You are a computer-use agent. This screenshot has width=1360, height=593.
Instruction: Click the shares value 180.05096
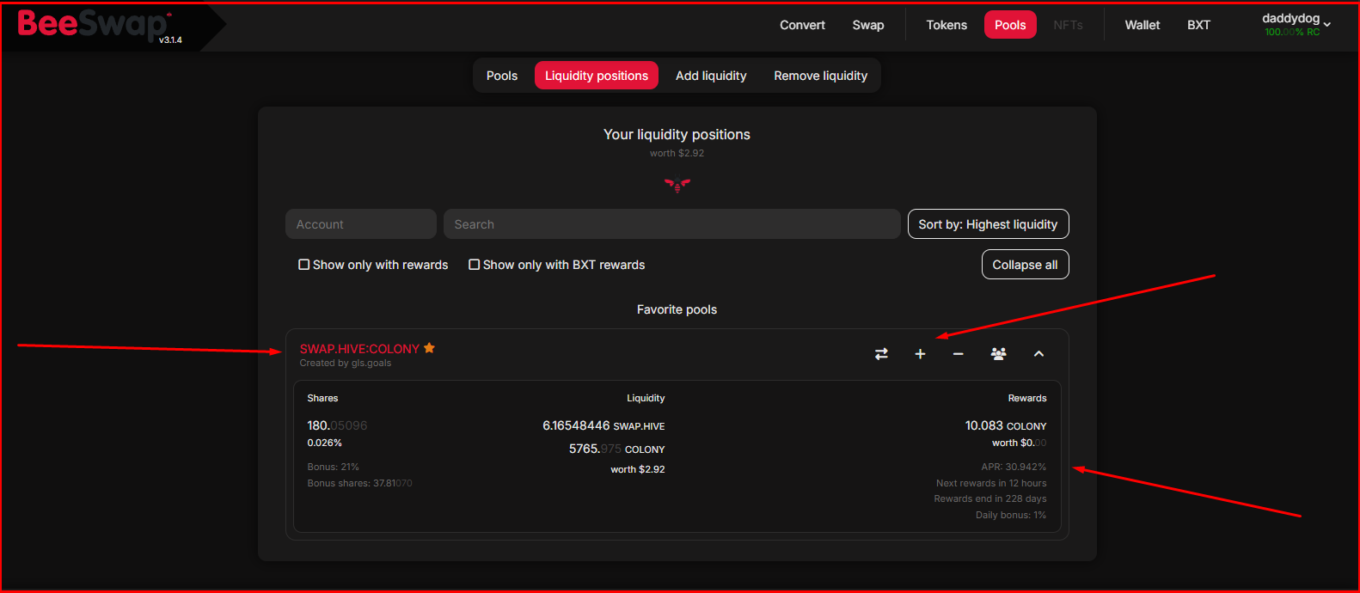[337, 425]
